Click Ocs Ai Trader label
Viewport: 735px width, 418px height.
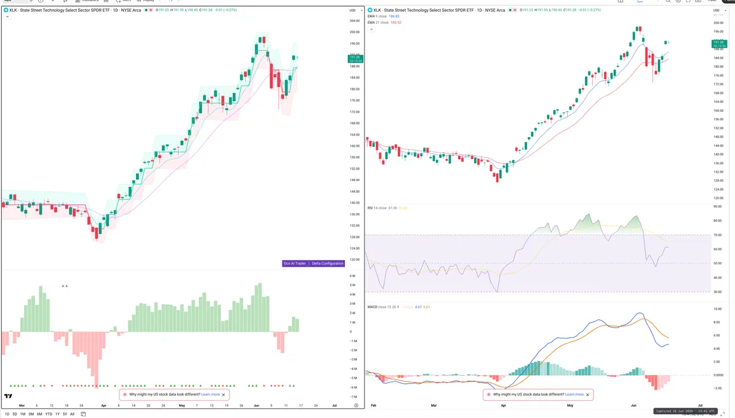(295, 263)
